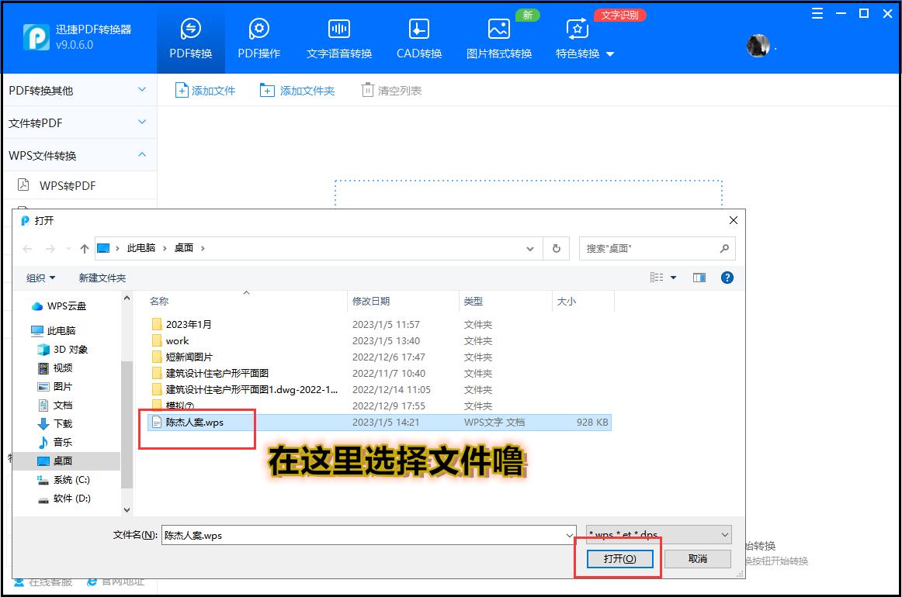Click the 打开(O) button
Image resolution: width=902 pixels, height=597 pixels.
pos(617,558)
